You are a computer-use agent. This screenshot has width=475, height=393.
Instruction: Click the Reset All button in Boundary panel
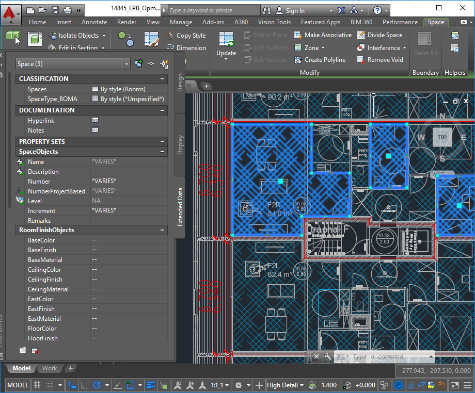425,44
